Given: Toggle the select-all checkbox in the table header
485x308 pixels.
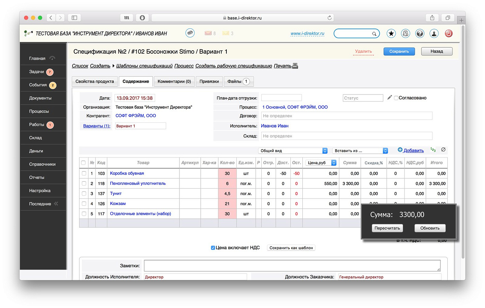Looking at the screenshot, I should (83, 163).
